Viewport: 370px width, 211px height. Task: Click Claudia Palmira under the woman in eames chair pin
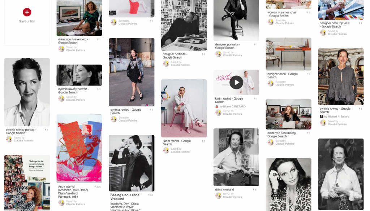285,23
